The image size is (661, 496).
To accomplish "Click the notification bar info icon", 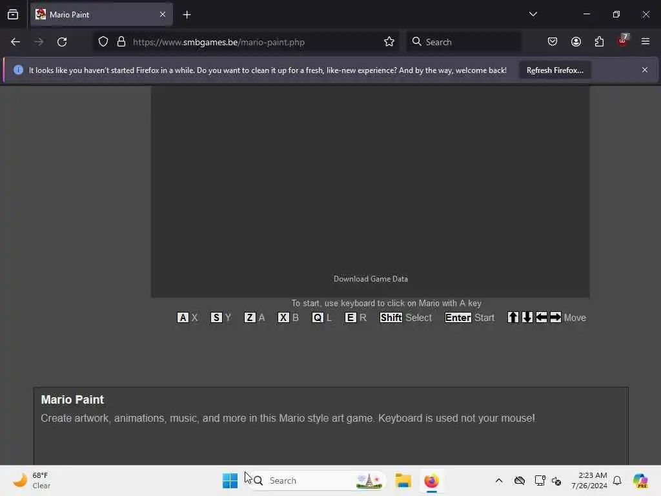I will click(18, 70).
